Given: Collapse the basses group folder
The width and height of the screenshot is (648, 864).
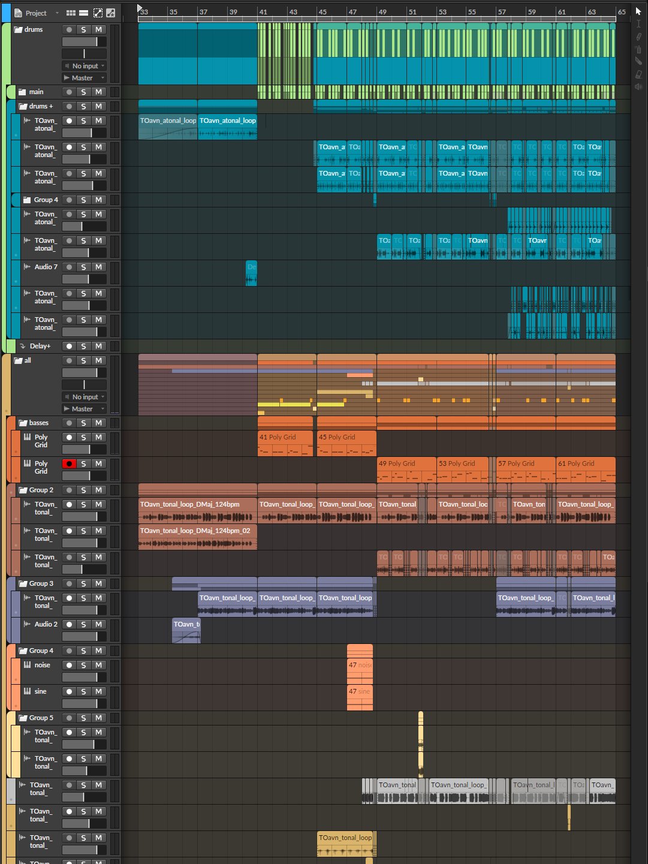Looking at the screenshot, I should click(x=23, y=423).
